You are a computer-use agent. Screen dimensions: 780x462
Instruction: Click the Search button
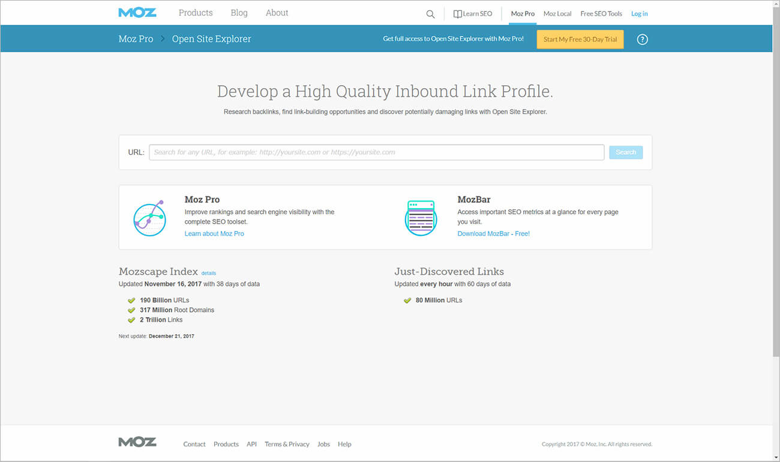tap(626, 152)
